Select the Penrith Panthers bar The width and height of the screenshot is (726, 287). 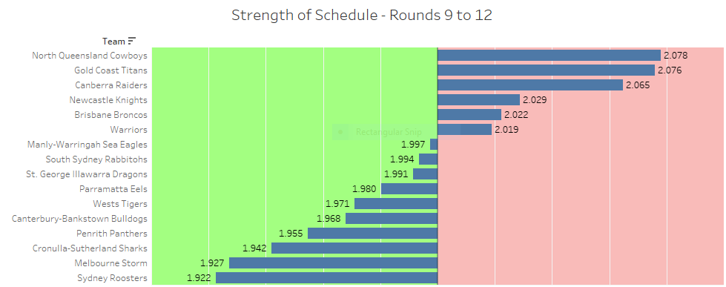373,234
